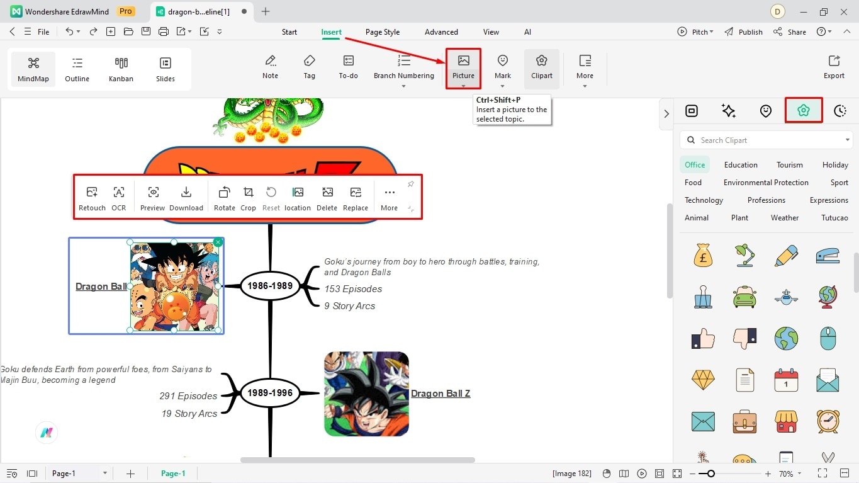Screen dimensions: 859x483
Task: Collapse the right side panel
Action: tap(666, 114)
